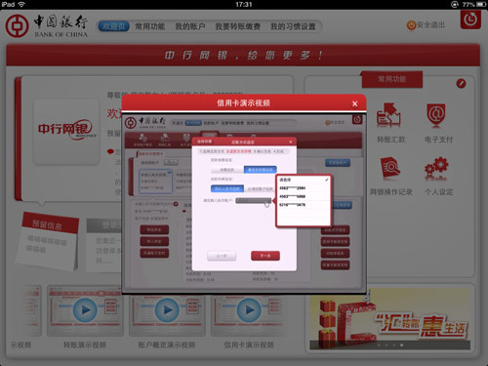Click the pencil edit icon in 常用功能 panel
Viewport: 488px width, 366px height.
(461, 83)
